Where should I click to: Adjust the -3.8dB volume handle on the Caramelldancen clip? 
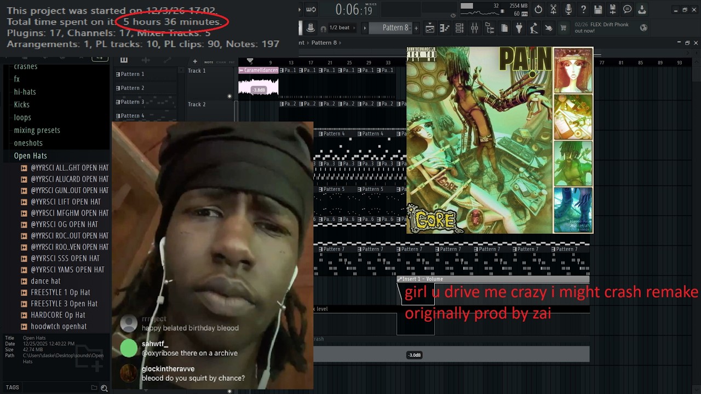point(258,90)
